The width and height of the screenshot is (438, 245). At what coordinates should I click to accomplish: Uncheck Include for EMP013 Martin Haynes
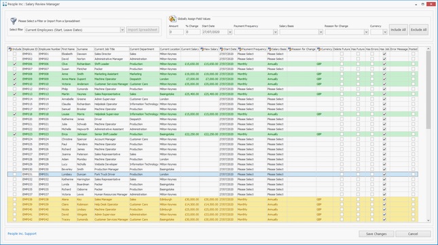pos(14,94)
